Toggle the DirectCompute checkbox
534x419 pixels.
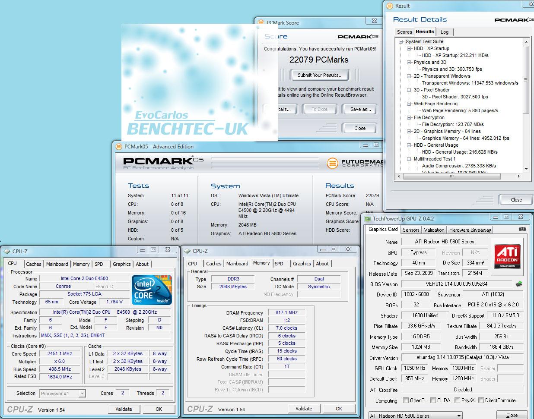coord(481,400)
